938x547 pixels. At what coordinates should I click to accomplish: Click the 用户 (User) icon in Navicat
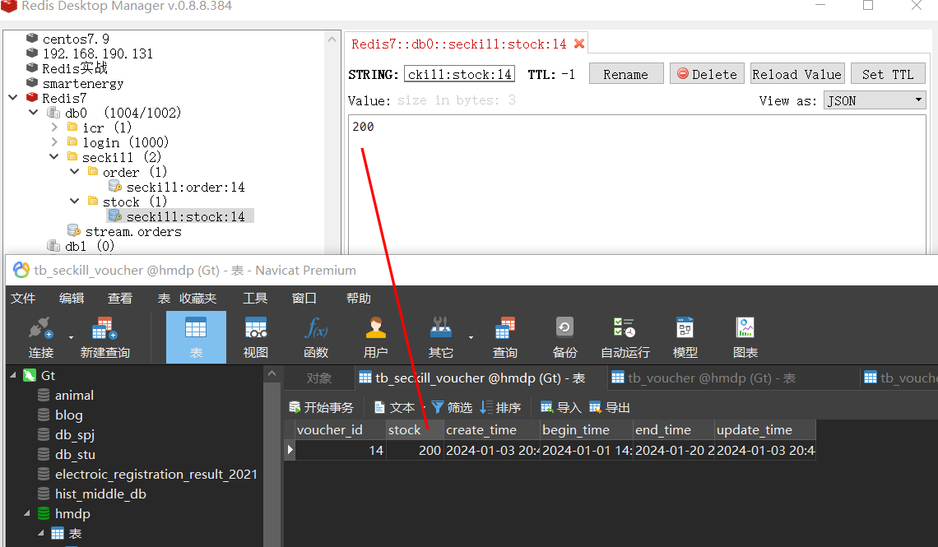click(x=375, y=336)
